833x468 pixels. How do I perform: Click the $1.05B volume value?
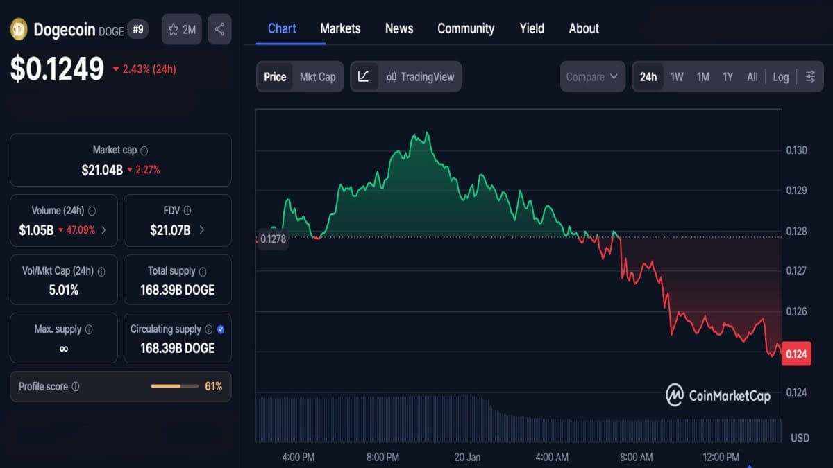coord(36,230)
